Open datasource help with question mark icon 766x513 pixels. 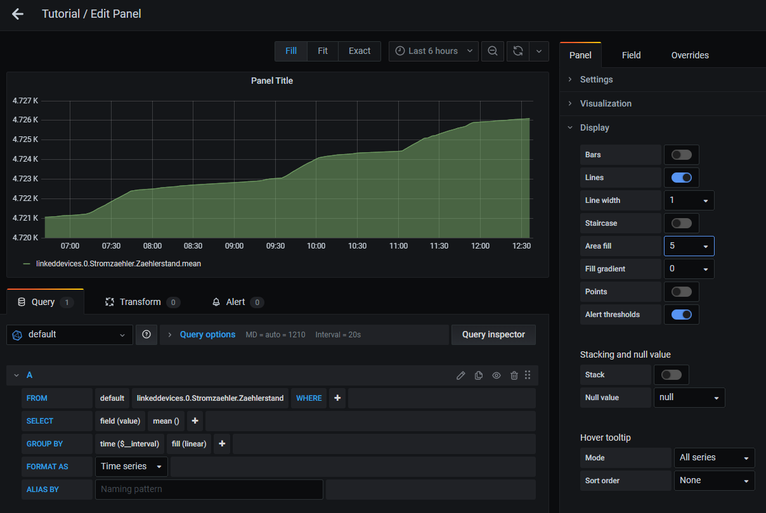(146, 334)
